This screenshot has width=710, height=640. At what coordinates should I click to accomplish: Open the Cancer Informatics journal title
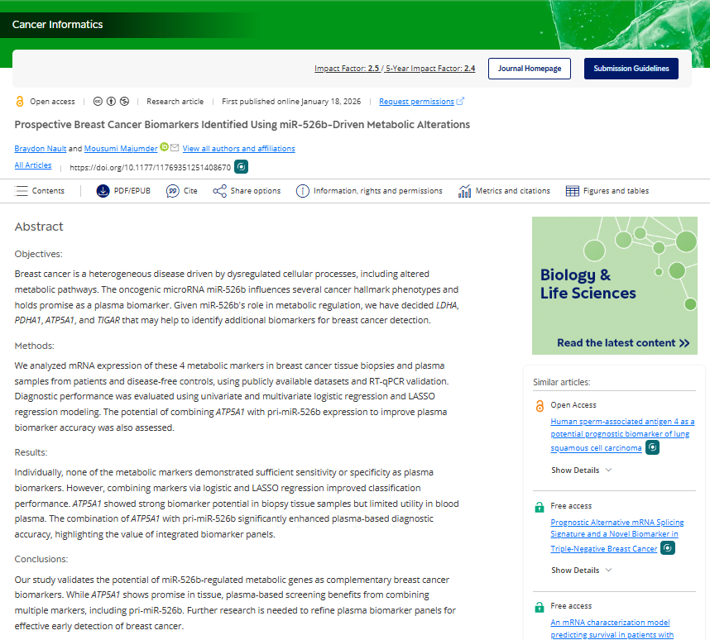point(58,25)
